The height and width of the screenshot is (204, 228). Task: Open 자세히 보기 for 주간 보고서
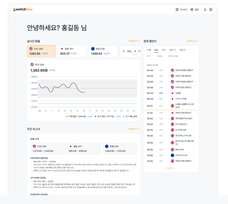tap(134, 129)
